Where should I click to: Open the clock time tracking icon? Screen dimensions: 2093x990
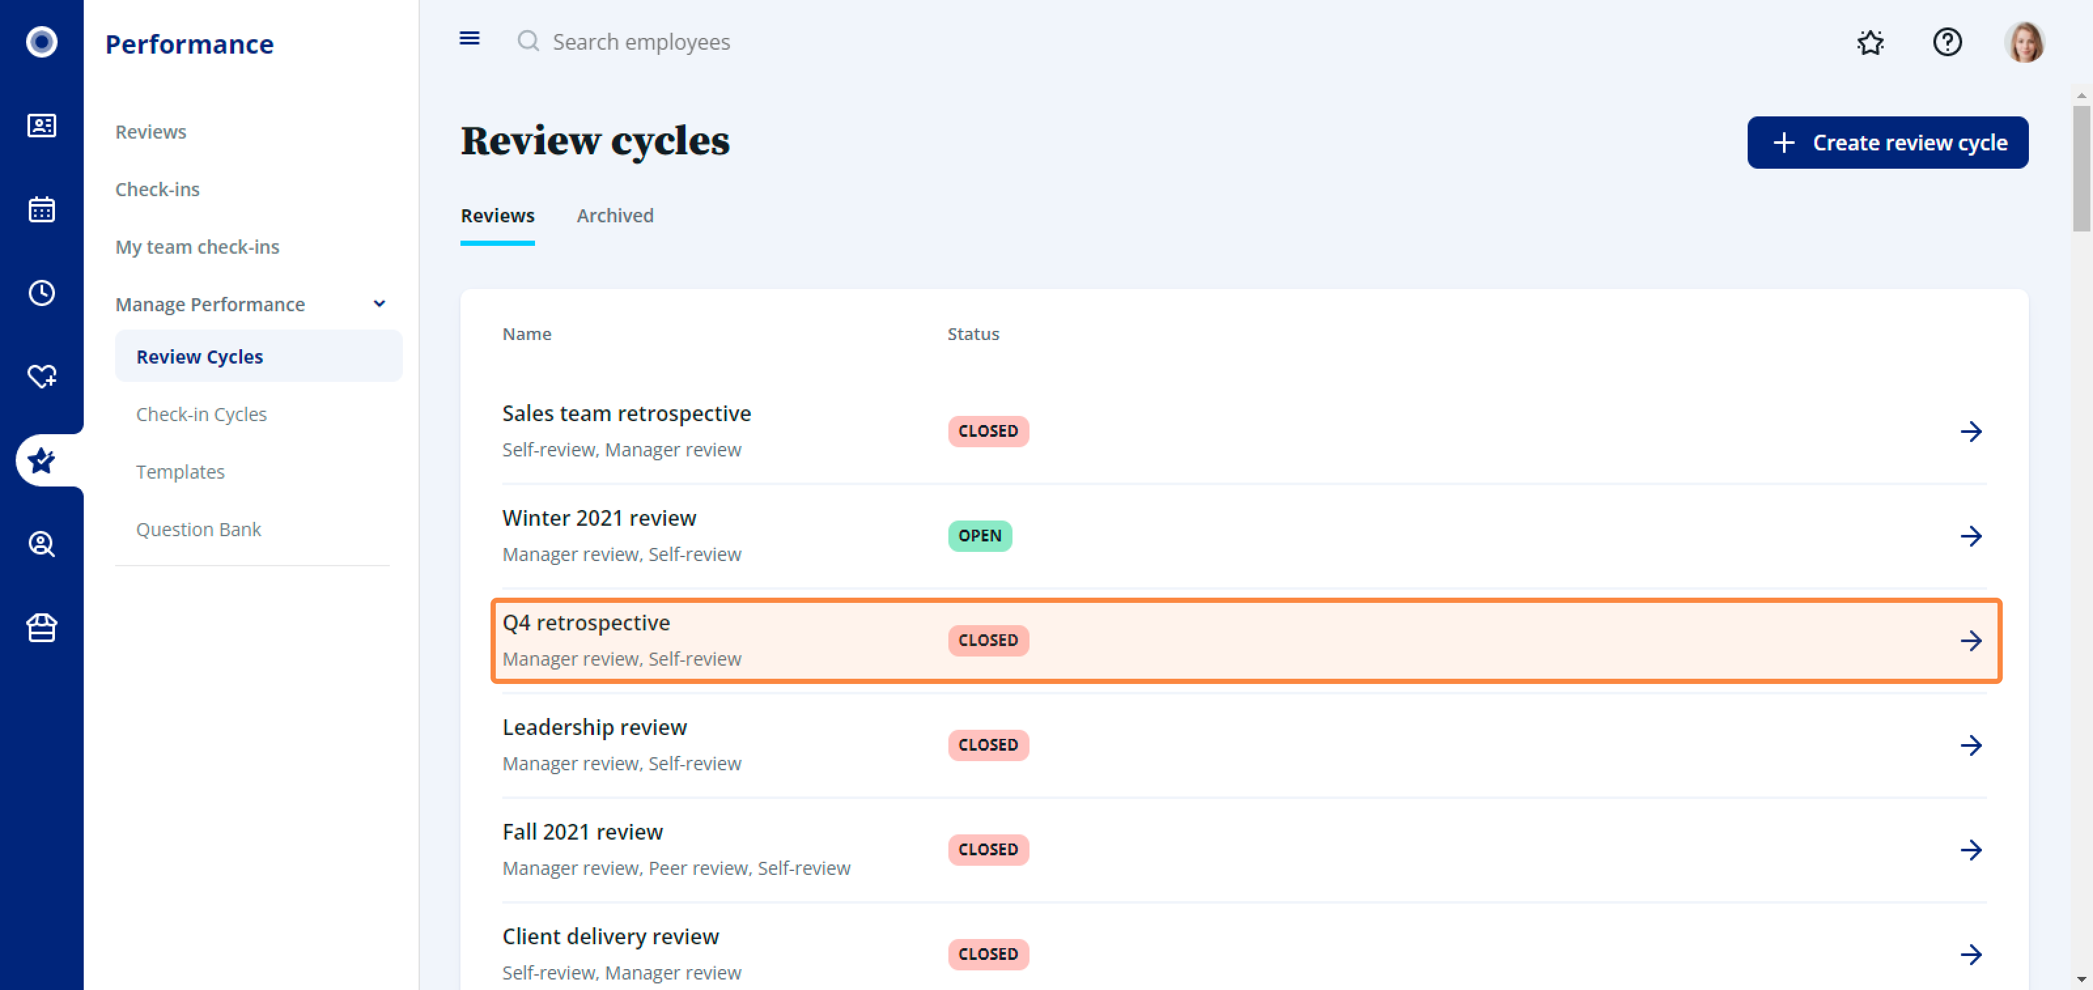41,293
